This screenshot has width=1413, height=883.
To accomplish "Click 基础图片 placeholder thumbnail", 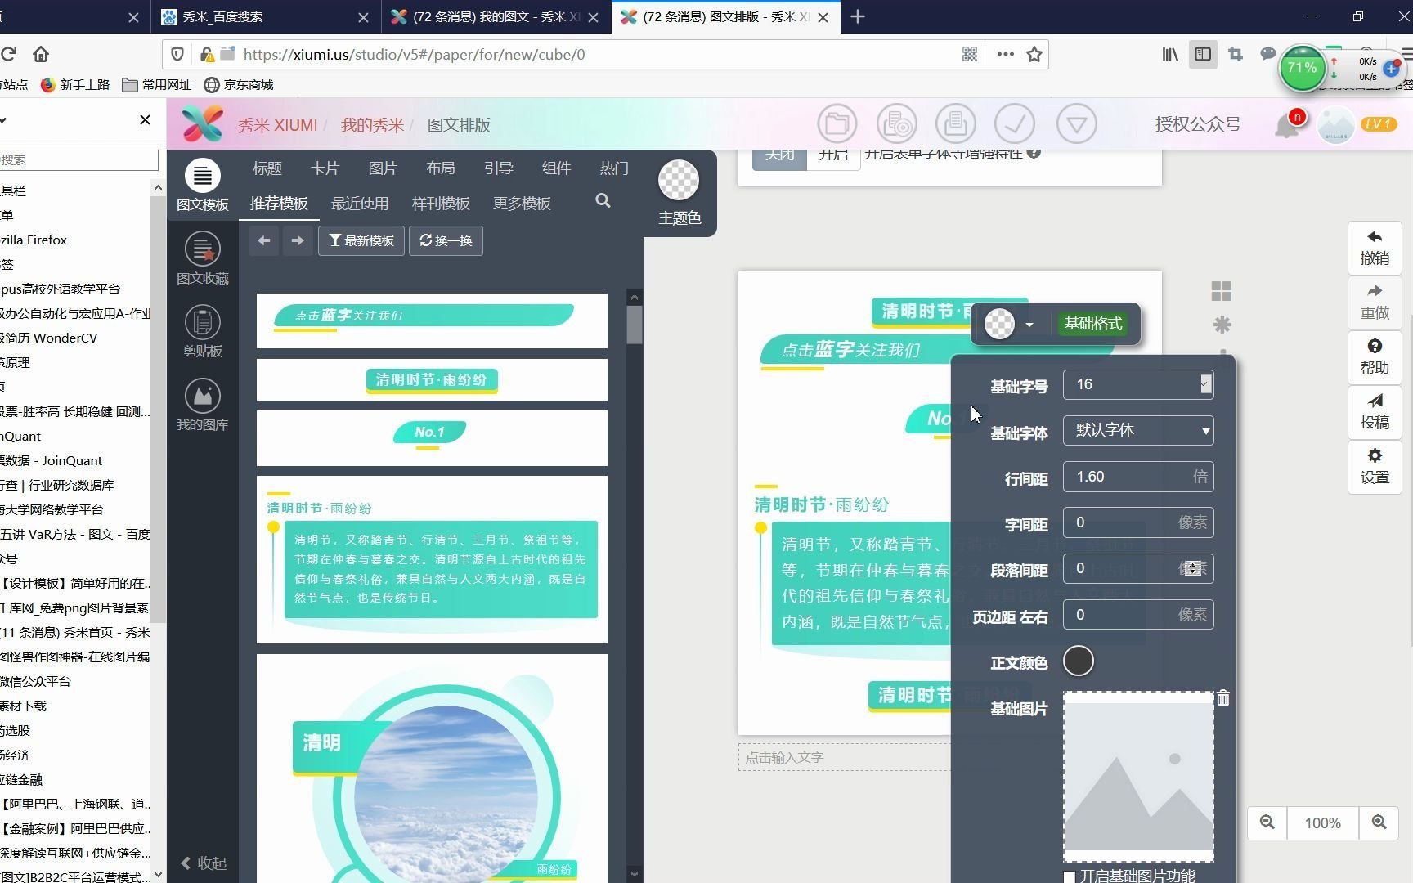I will pos(1138,777).
